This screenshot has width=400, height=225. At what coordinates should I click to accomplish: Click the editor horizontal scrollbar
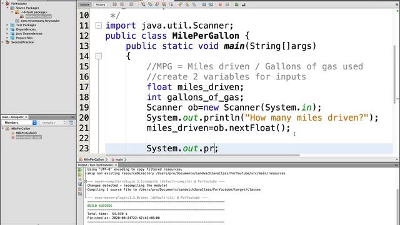click(x=202, y=155)
